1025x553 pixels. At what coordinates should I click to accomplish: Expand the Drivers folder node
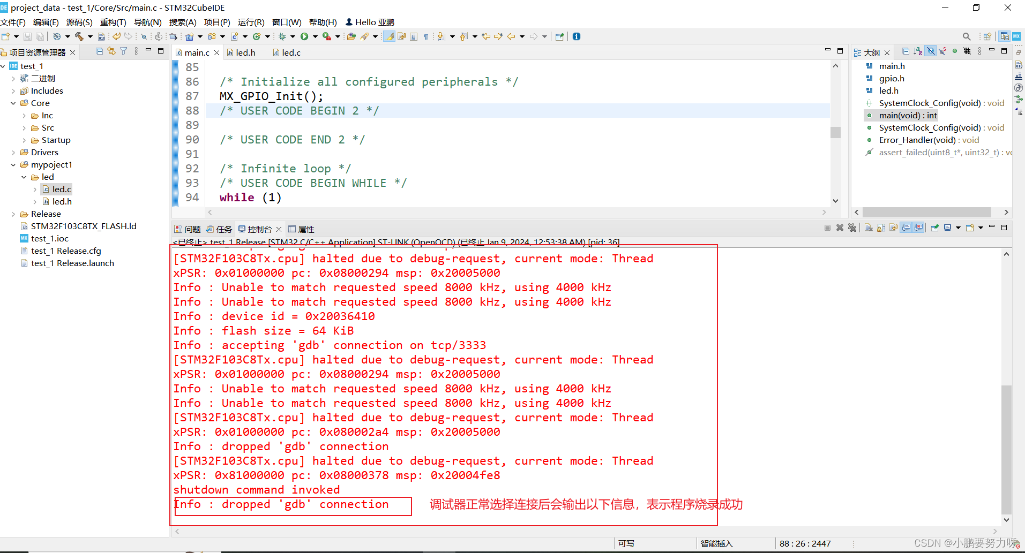(x=13, y=153)
